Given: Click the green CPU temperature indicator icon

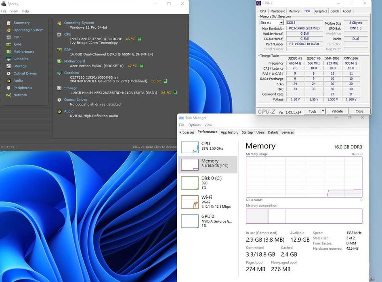Looking at the screenshot, I should pos(140,39).
